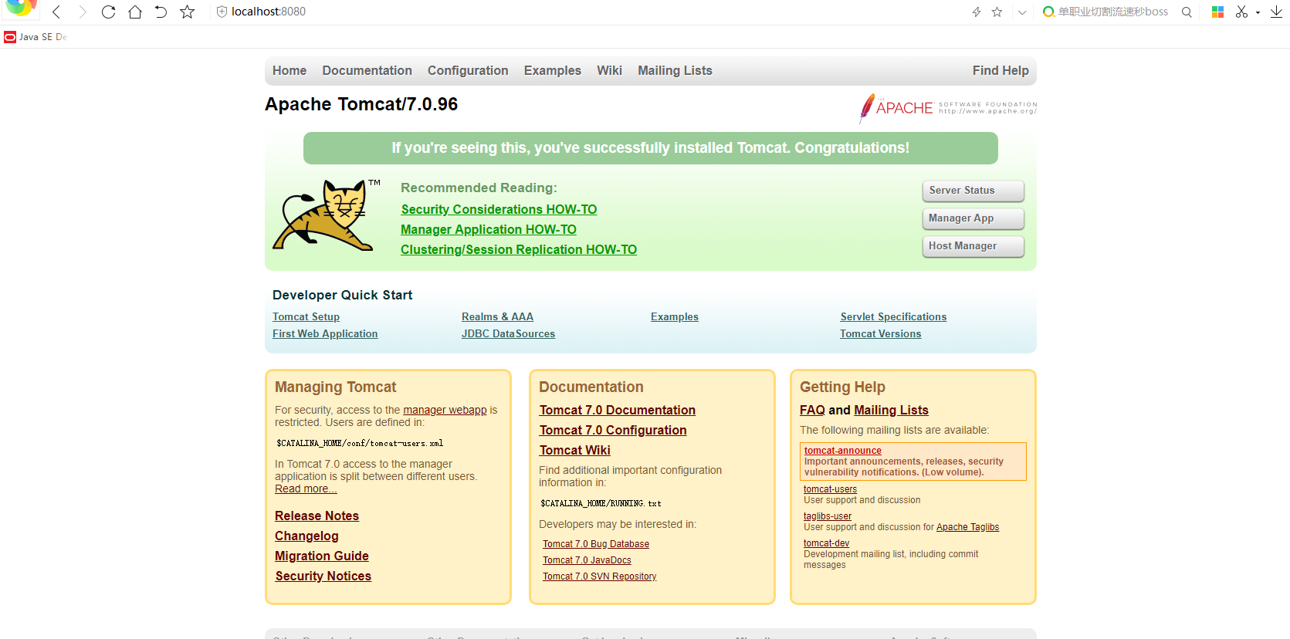Open Mailing Lists link in Getting Help
1290x639 pixels.
pos(891,410)
